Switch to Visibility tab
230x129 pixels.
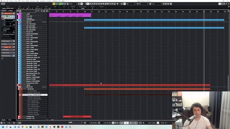[x=10, y=10]
